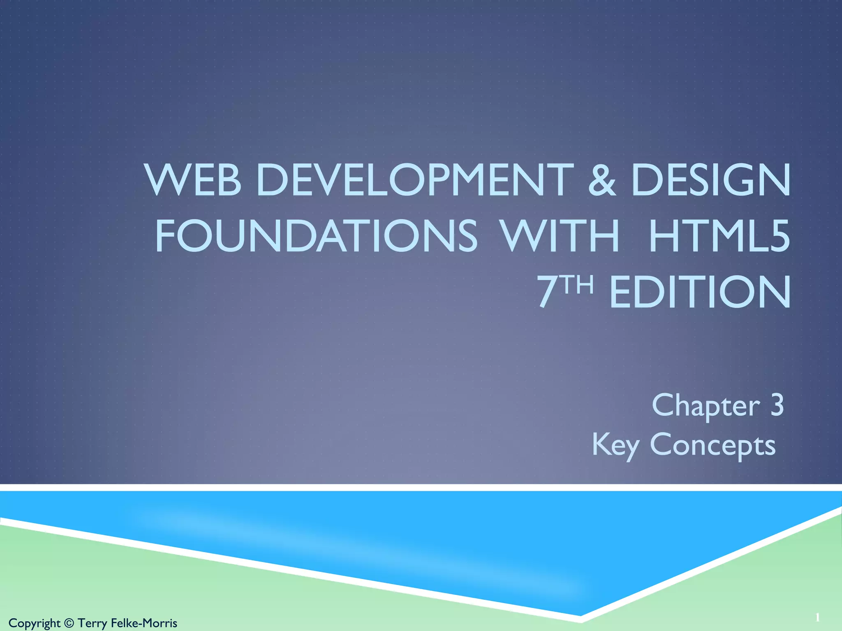Click the word WITH in the title
This screenshot has width=842, height=631.
[560, 236]
